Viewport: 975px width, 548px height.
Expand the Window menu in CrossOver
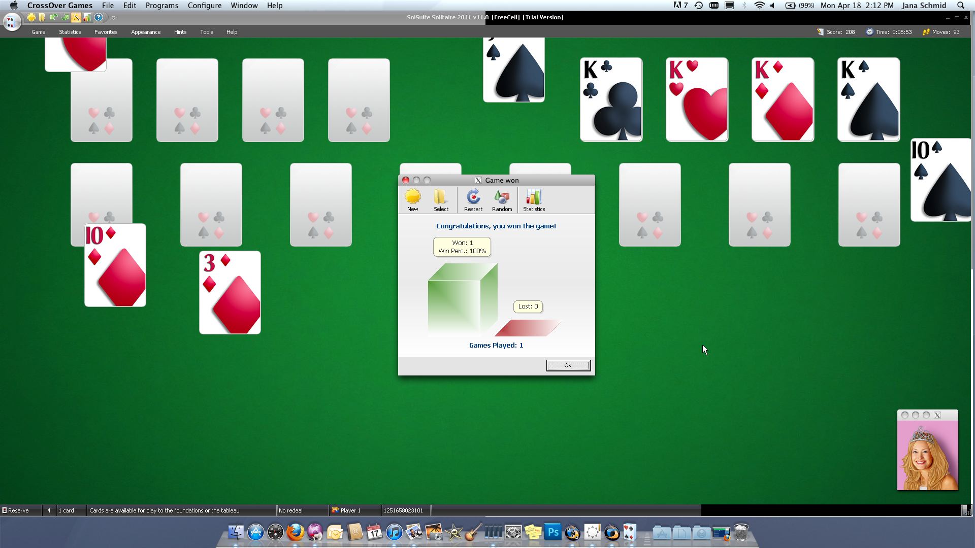[x=243, y=6]
